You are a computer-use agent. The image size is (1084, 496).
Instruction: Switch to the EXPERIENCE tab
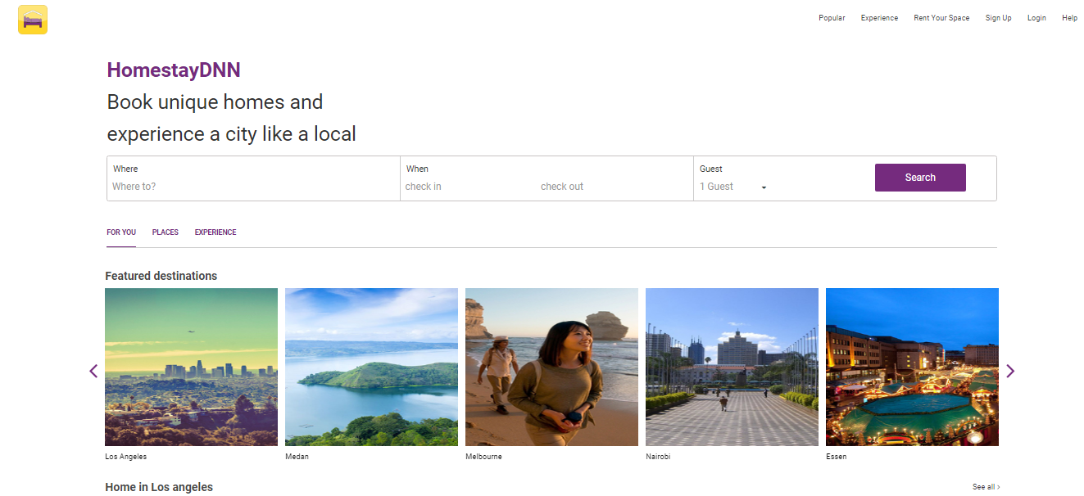click(215, 232)
